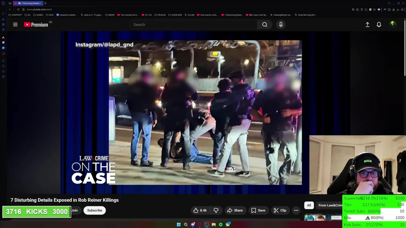Open the AUGIE BAN bookmarks folder

point(175,15)
